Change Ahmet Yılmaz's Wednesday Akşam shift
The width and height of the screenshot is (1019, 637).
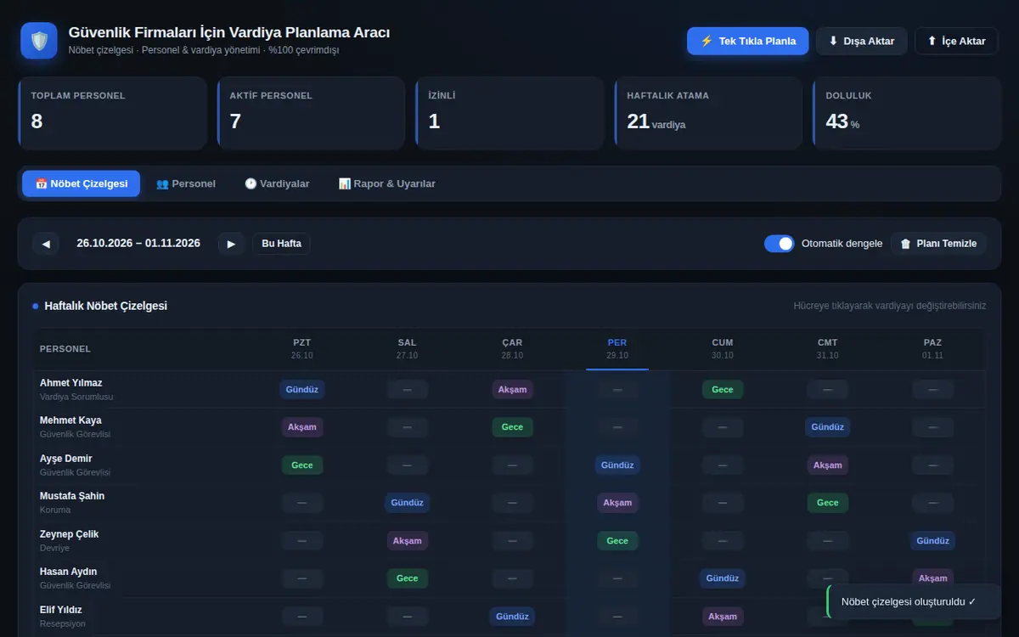(x=512, y=390)
